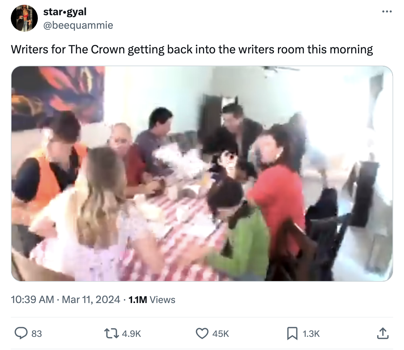This screenshot has height=350, width=404.
Task: Like the post with the heart icon
Action: tap(202, 333)
